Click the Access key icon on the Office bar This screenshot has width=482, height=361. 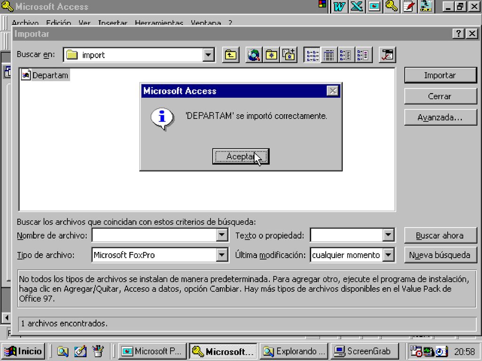(x=392, y=7)
